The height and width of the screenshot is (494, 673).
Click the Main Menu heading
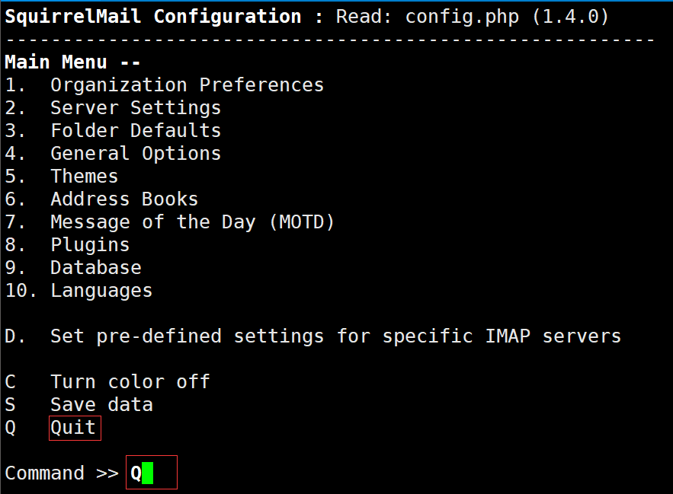pos(72,62)
